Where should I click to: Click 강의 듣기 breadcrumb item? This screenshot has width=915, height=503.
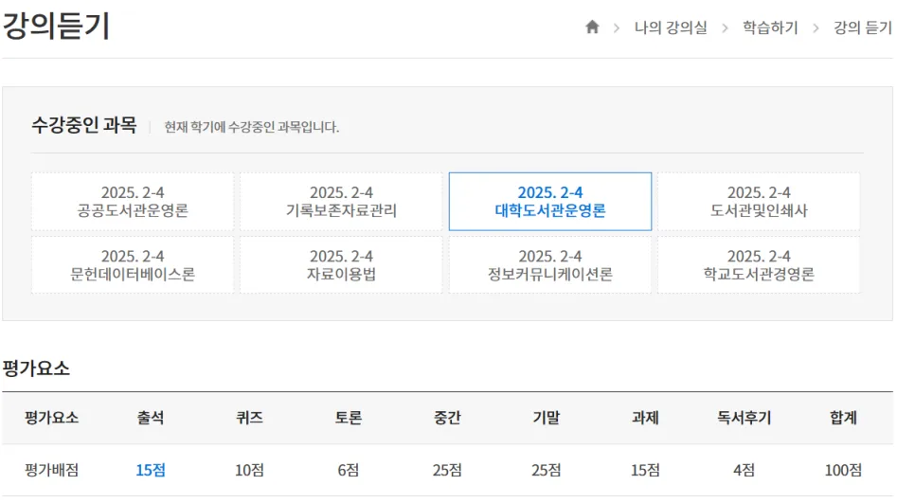point(863,27)
